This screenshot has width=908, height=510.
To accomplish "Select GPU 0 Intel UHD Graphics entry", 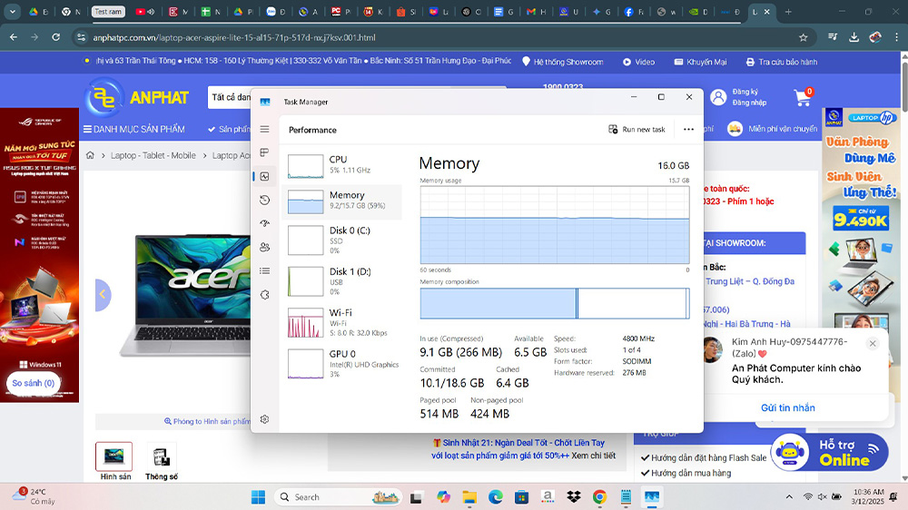I will click(x=341, y=364).
